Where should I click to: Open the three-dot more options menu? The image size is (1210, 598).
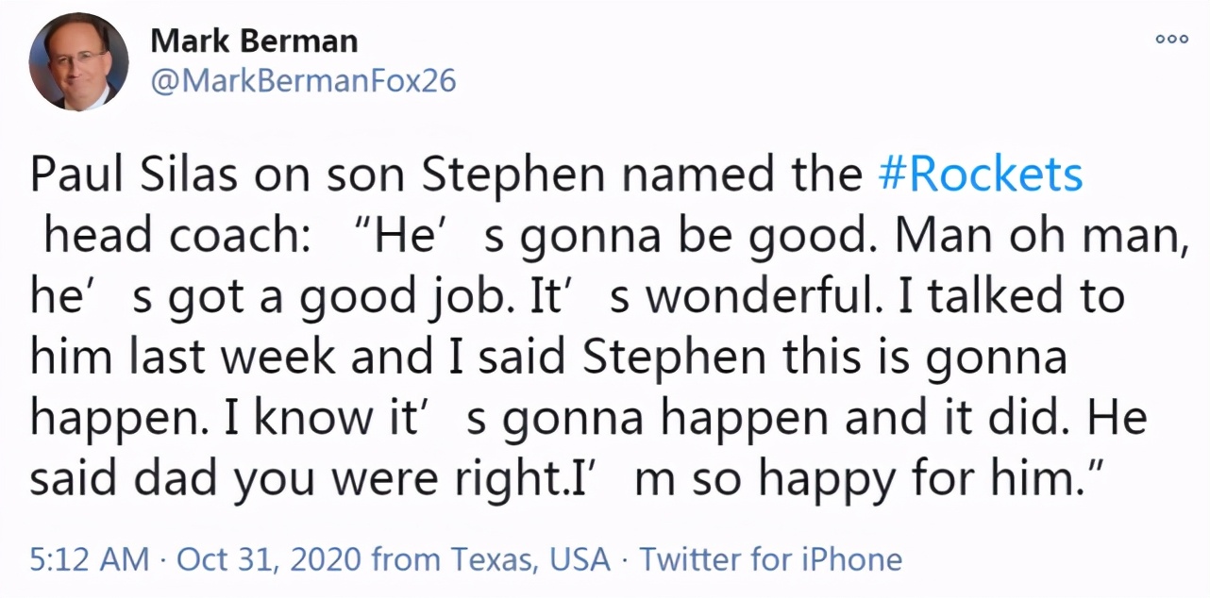point(1171,40)
